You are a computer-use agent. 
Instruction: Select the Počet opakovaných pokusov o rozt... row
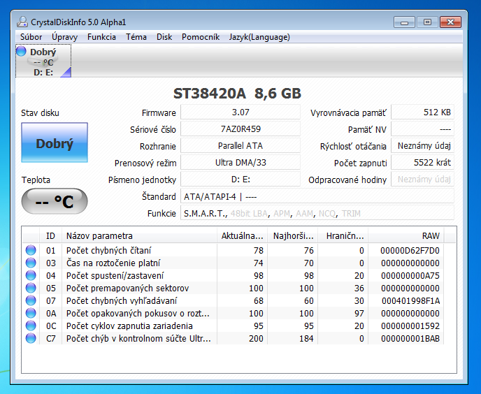[x=233, y=313]
